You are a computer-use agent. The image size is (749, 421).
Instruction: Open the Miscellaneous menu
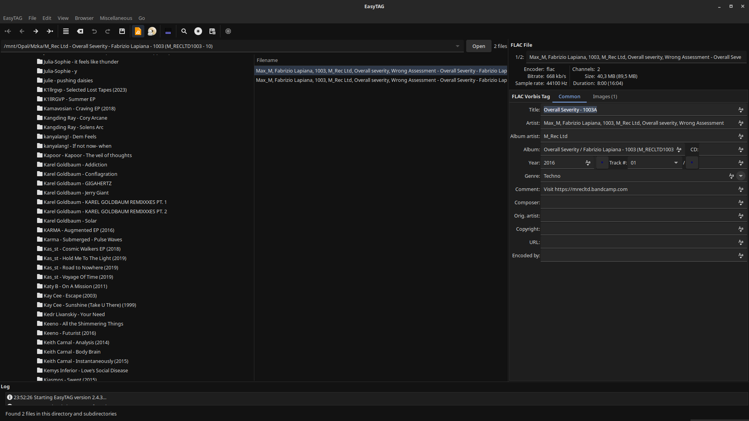coord(116,18)
